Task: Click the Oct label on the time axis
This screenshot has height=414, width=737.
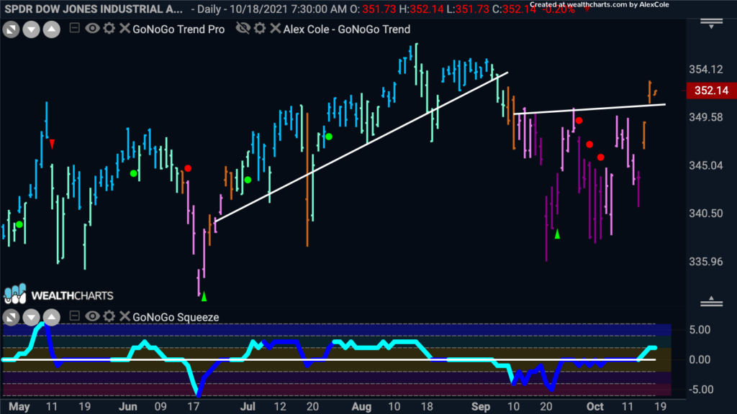Action: pyautogui.click(x=595, y=407)
